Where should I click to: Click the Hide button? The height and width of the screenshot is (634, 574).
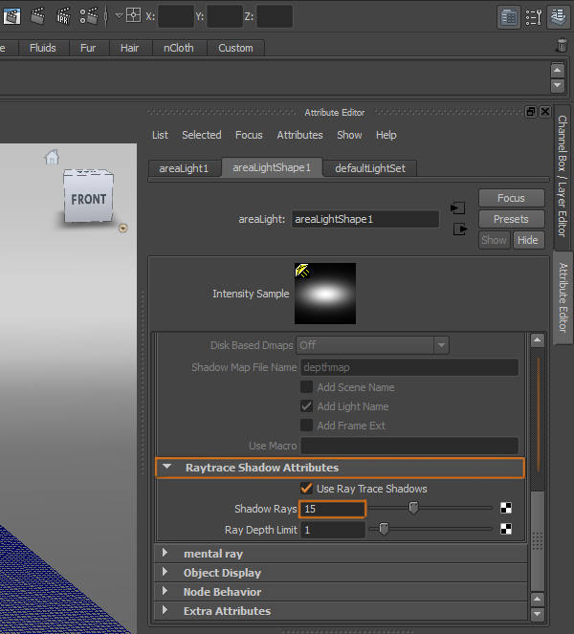(527, 240)
